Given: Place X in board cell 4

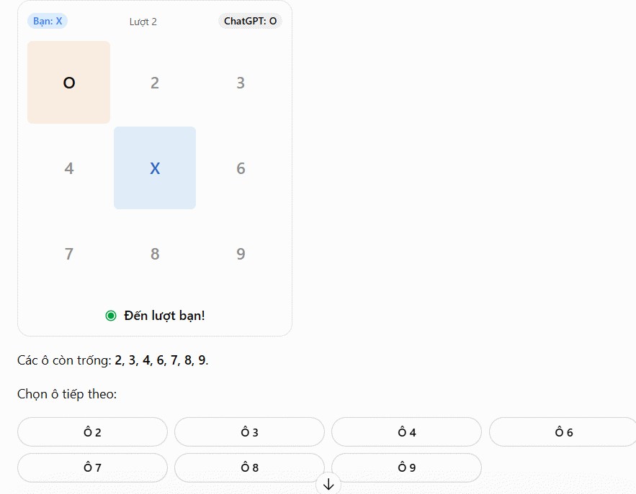Looking at the screenshot, I should click(x=69, y=168).
